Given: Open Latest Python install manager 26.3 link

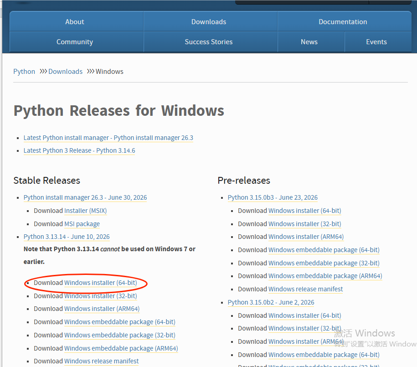Looking at the screenshot, I should pos(108,138).
